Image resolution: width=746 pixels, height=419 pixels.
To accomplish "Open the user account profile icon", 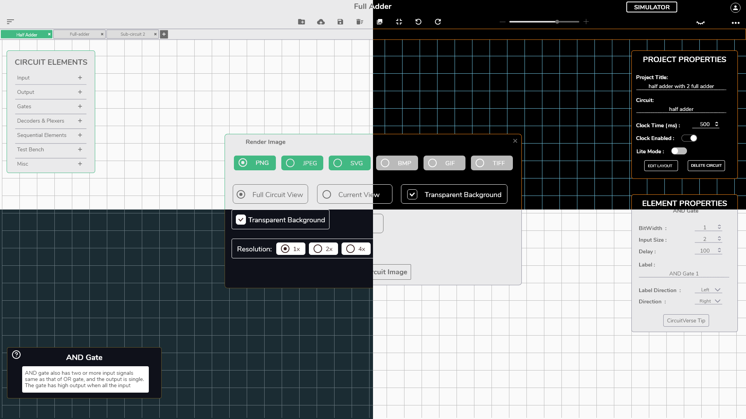I will [x=735, y=7].
